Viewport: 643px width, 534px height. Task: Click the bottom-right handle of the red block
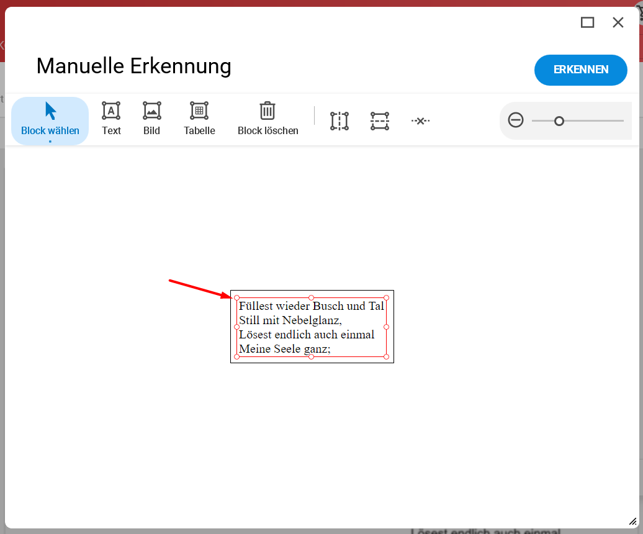[x=386, y=357]
